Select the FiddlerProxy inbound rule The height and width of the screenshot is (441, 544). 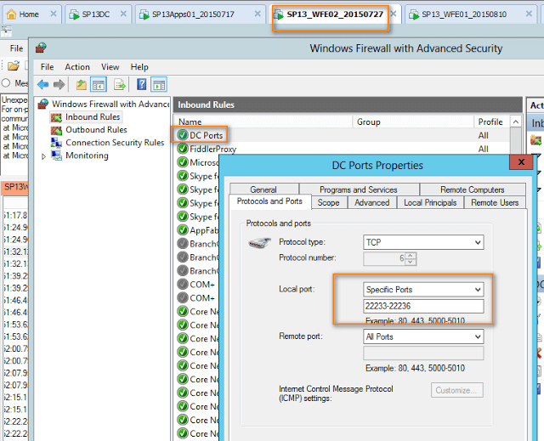pyautogui.click(x=212, y=149)
